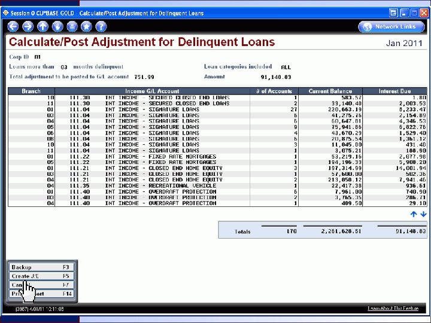Screen dimensions: 431x323
Task: Click the Current Balance column header
Action: click(330, 91)
